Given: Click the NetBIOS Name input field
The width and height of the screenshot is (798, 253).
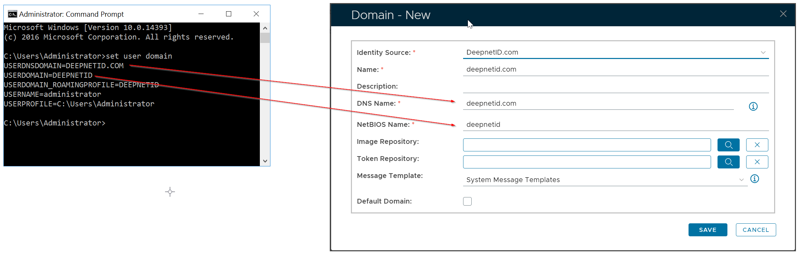Looking at the screenshot, I should click(616, 124).
